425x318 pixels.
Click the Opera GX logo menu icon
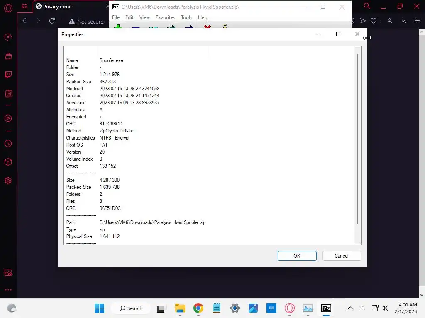(8, 8)
